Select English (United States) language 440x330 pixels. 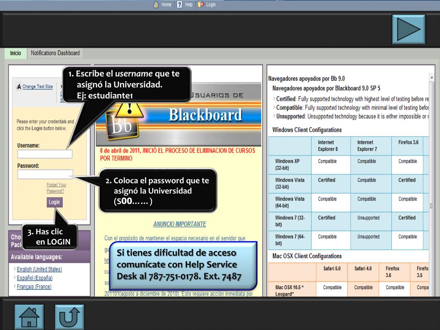(x=39, y=269)
